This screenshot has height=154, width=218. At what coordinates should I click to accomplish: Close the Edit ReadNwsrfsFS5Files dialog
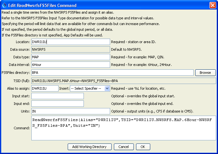point(213,5)
